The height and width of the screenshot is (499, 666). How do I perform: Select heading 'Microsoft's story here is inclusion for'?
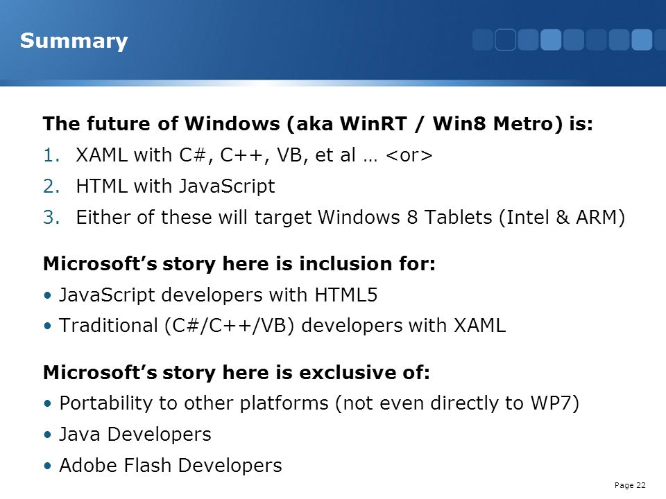pos(239,264)
